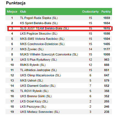
Task: Click the 1859 points value
Action: click(x=107, y=18)
